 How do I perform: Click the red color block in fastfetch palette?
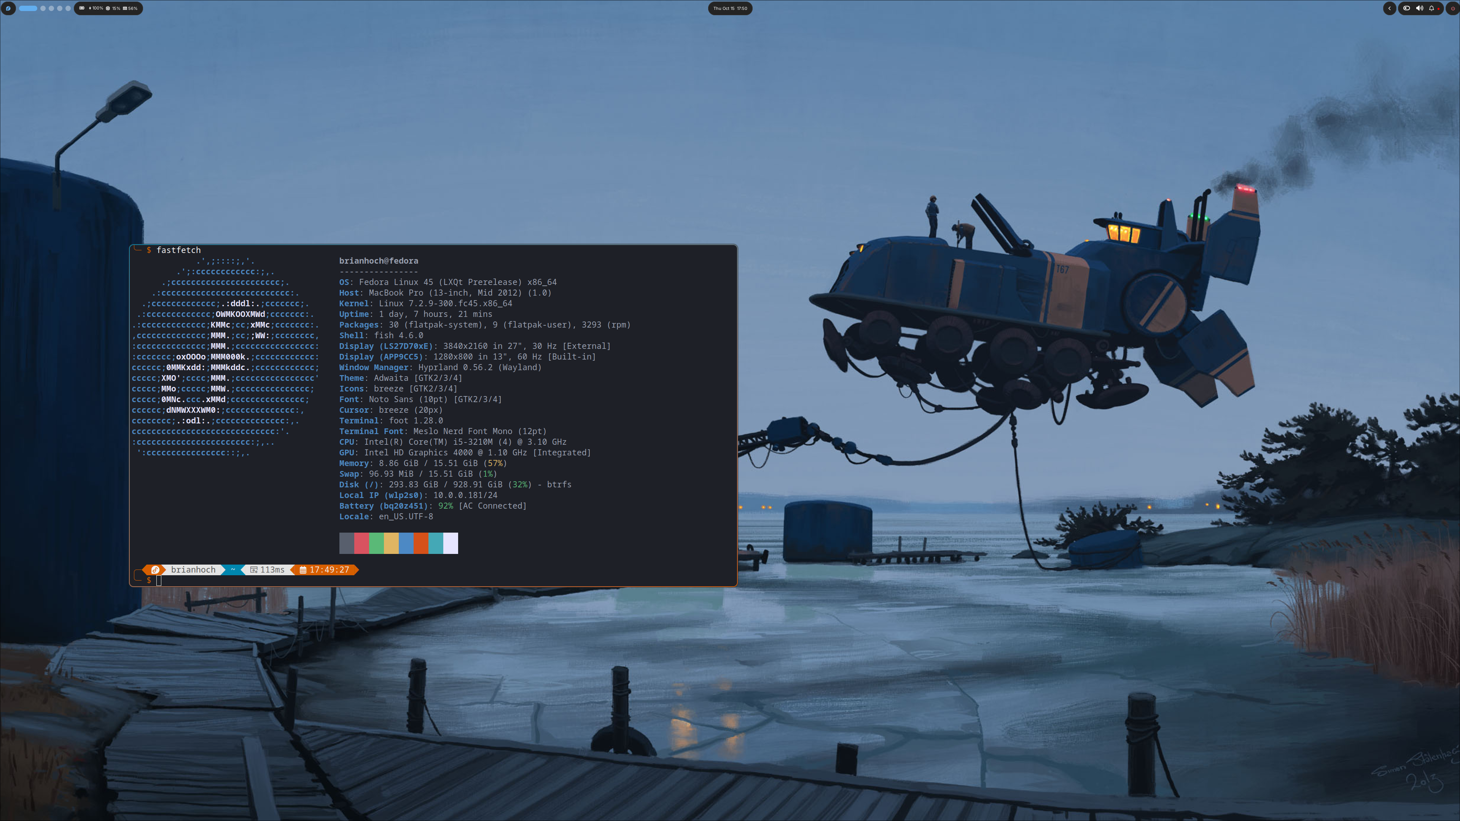pos(361,543)
